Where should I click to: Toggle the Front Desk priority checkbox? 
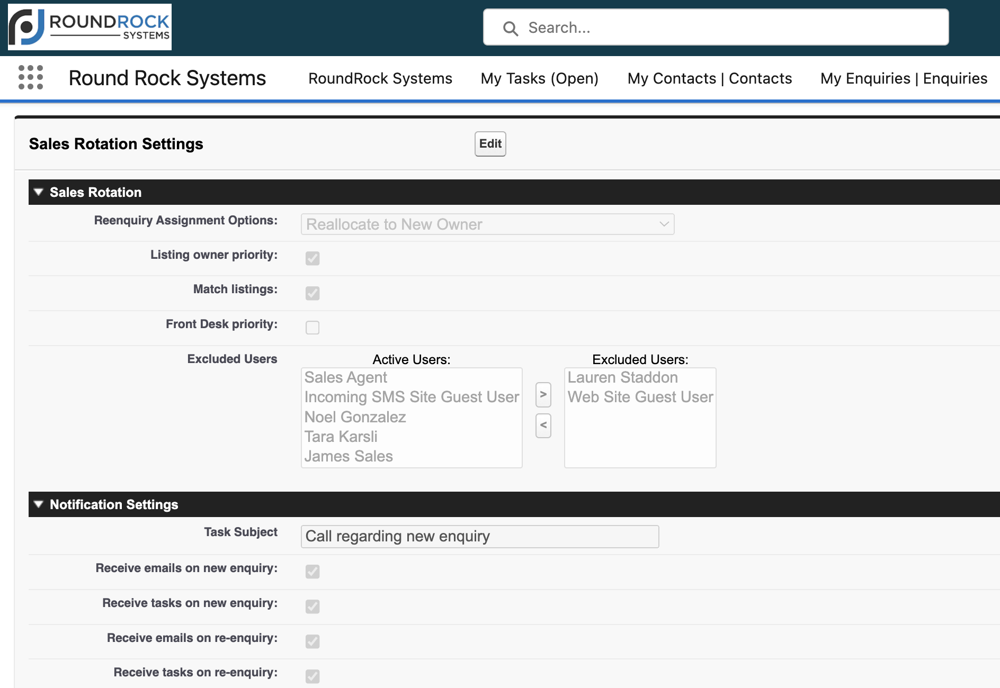[x=312, y=328]
